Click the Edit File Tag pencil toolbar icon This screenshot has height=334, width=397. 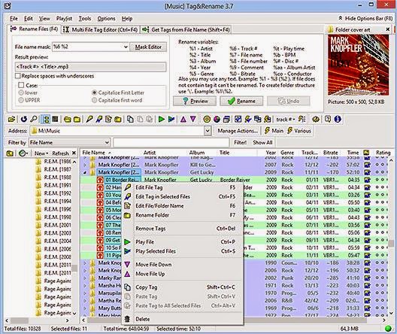89,119
